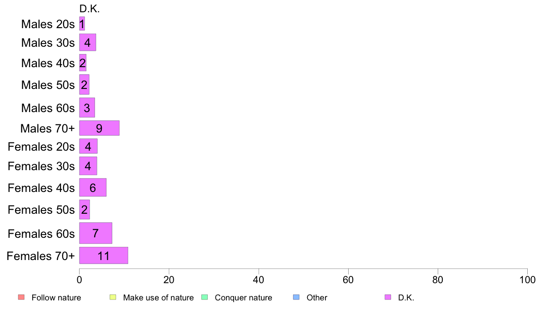The width and height of the screenshot is (540, 334).
Task: Click the Females 20s row label
Action: click(41, 147)
